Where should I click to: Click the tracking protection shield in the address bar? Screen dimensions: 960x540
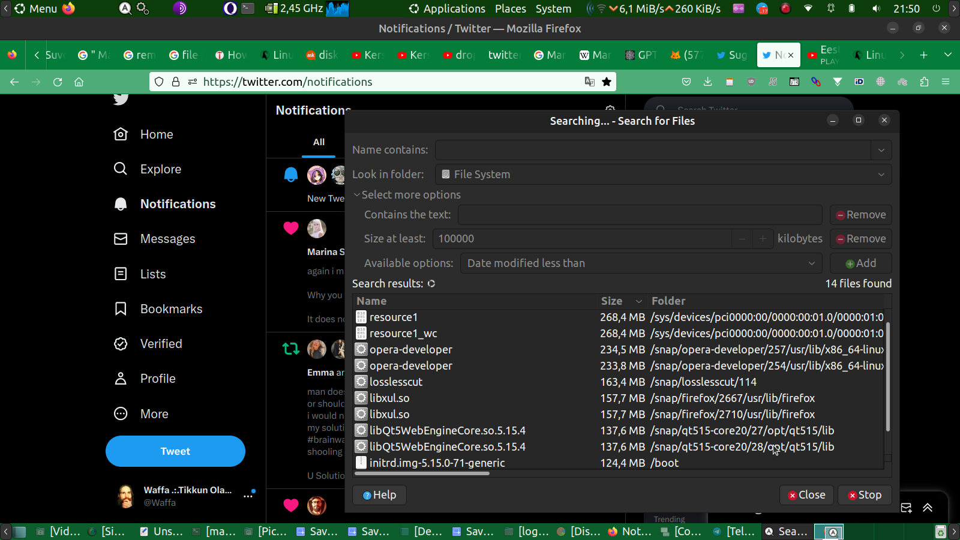(x=159, y=82)
